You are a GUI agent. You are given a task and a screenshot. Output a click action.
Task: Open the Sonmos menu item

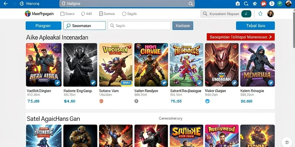pyautogui.click(x=107, y=14)
